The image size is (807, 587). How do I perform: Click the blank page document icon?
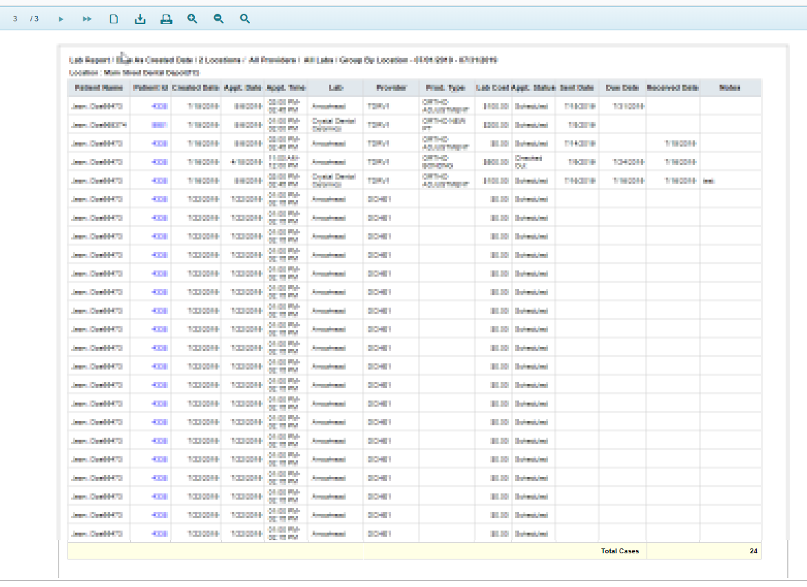114,19
